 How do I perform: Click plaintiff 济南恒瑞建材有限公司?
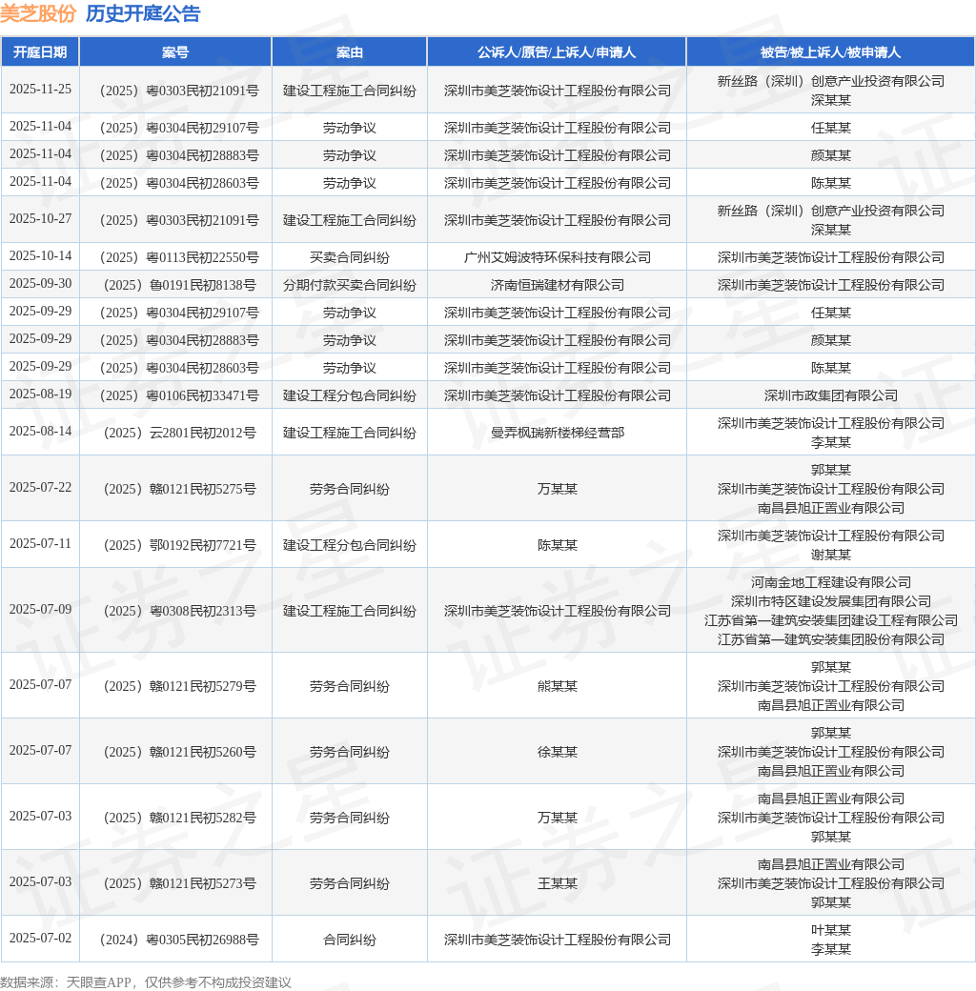[x=557, y=285]
